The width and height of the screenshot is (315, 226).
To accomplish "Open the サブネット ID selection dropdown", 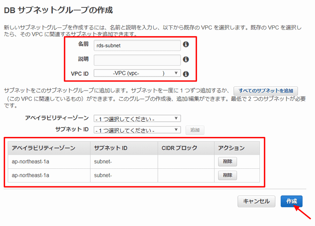I will 137,130.
